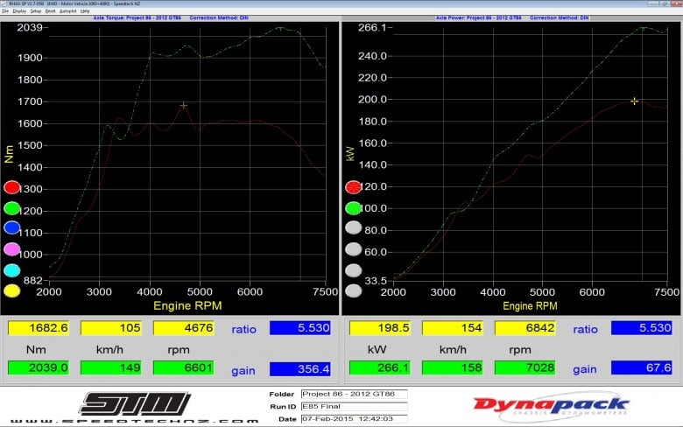Select the green run circle on torque graph

(11, 208)
